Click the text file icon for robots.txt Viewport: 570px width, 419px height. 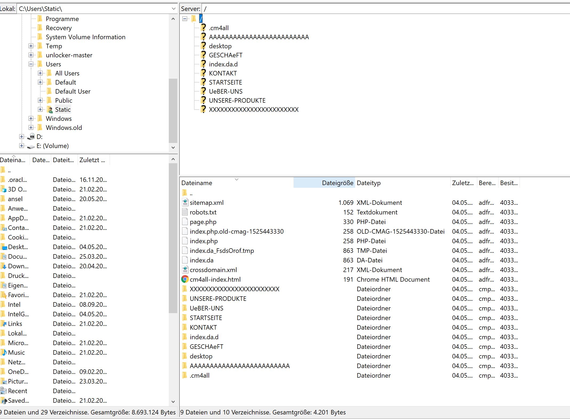coord(185,212)
